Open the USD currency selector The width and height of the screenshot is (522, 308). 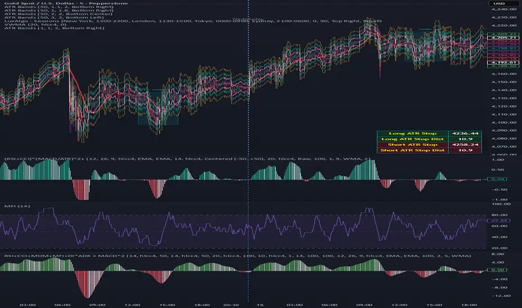(x=499, y=3)
